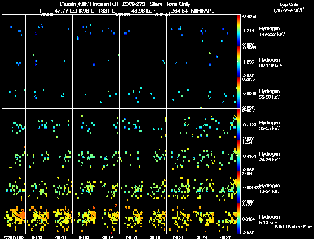Select the 149-227 keV image panel at 06:03
This screenshot has height=239, width=314.
(x=37, y=30)
